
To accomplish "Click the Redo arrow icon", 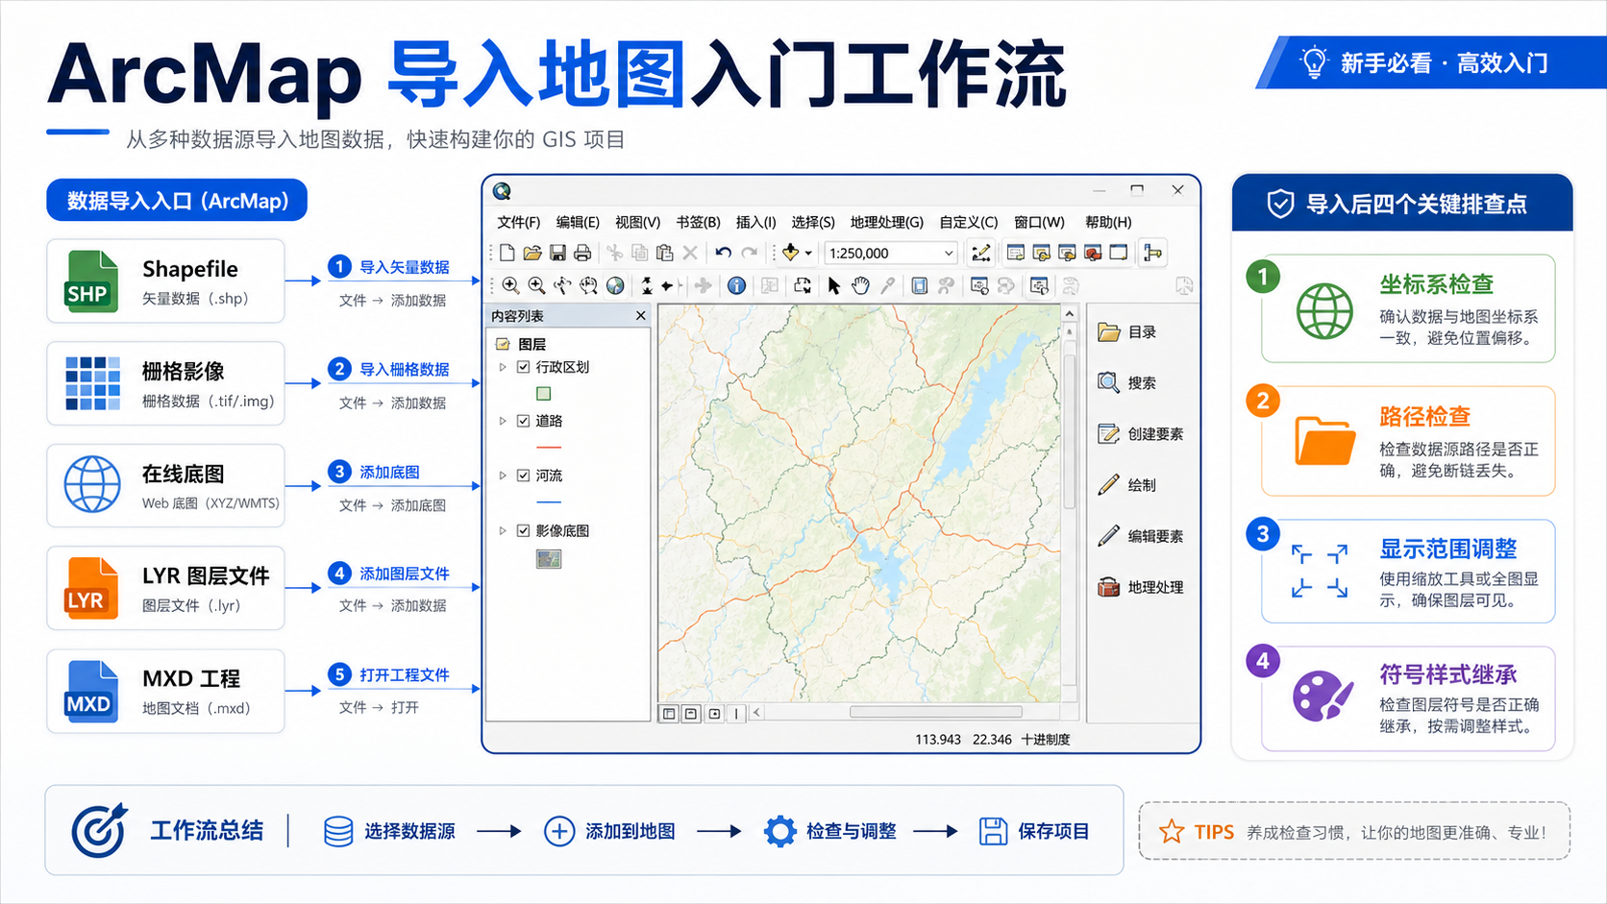I will (x=750, y=253).
